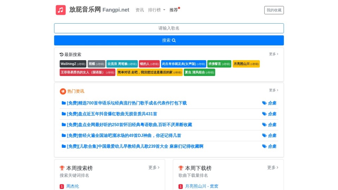Click 合集 tag on the 250首粤语歌曲 row
The width and height of the screenshot is (338, 190).
pos(269,125)
